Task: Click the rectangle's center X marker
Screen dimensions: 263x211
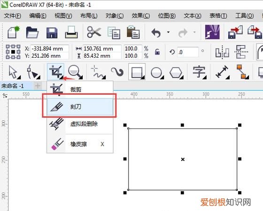Action: pyautogui.click(x=183, y=159)
